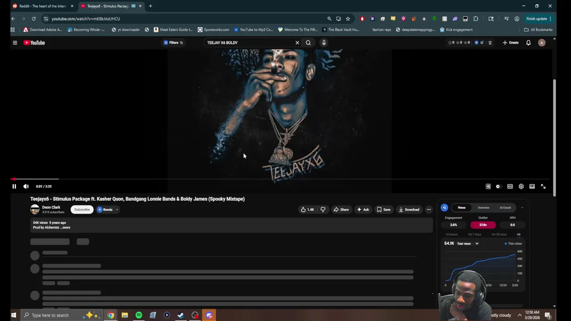The height and width of the screenshot is (321, 571).
Task: Like the video with thumbs up
Action: [x=307, y=210]
